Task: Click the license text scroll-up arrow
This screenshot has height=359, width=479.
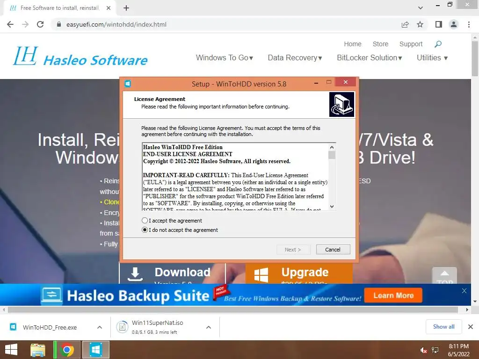Action: tap(332, 147)
